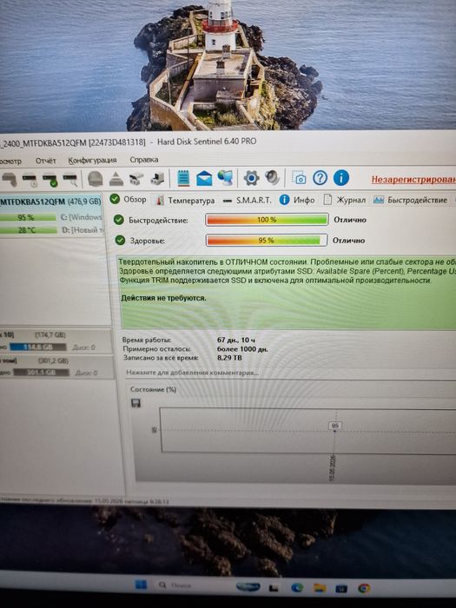Open the Конфигурация menu

click(x=92, y=160)
